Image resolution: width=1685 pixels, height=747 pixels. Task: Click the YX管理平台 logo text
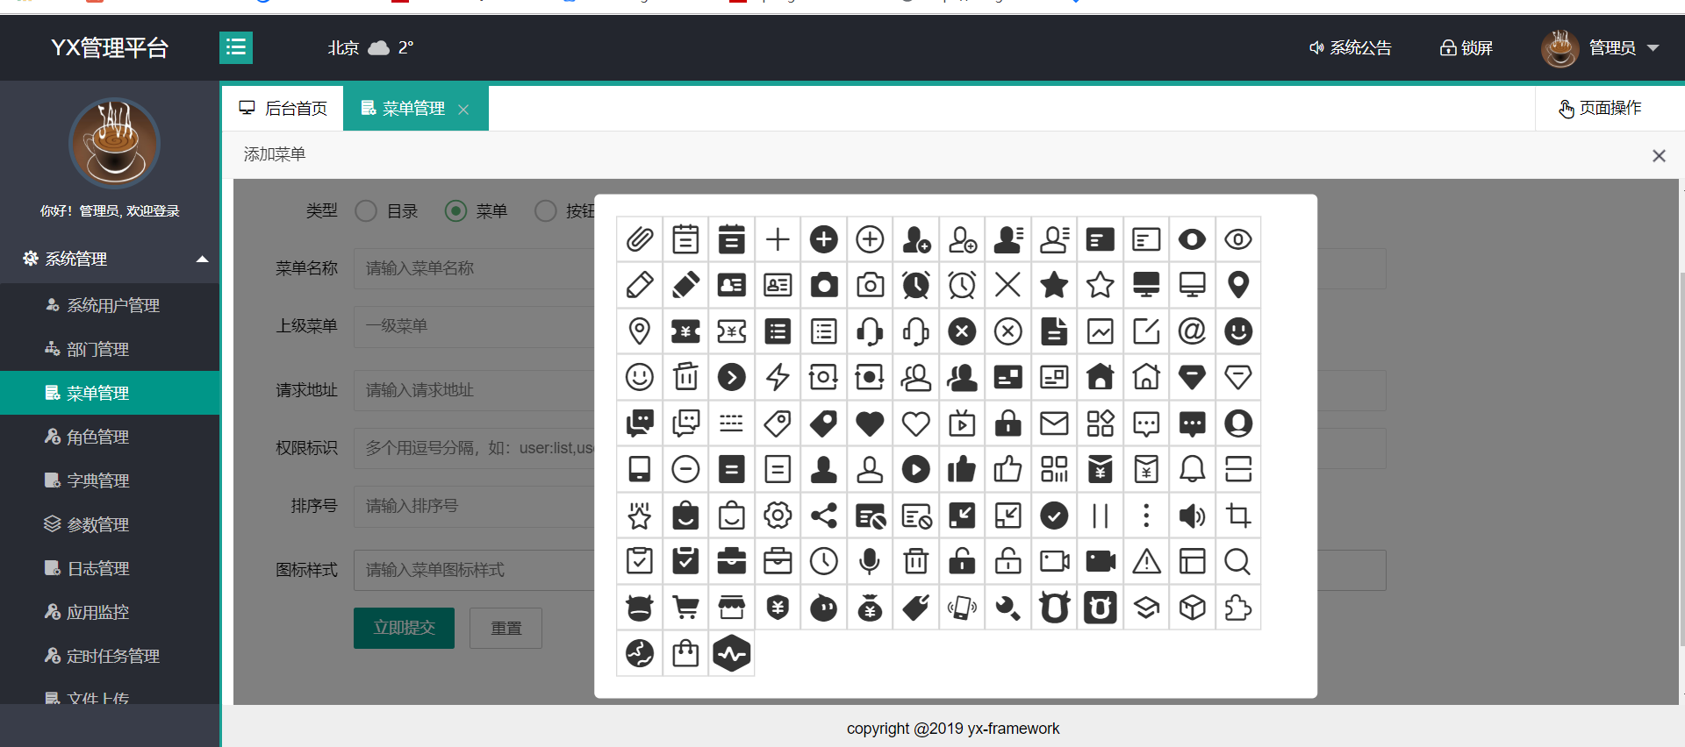pyautogui.click(x=110, y=47)
